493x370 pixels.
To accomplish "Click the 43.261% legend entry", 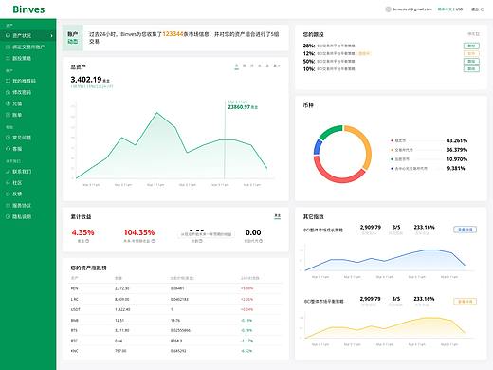I will pos(429,140).
